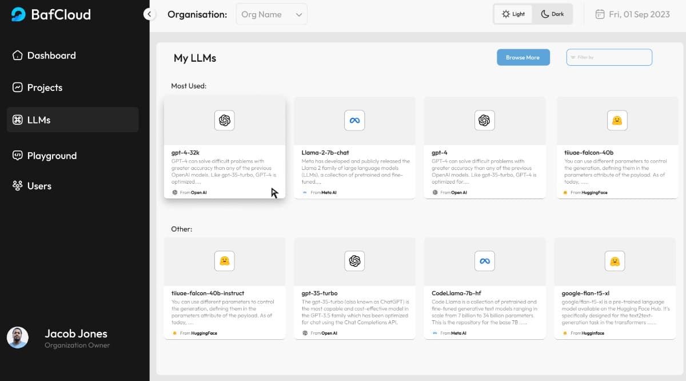Image resolution: width=686 pixels, height=381 pixels.
Task: Click the My LLMs heading
Action: (x=195, y=58)
